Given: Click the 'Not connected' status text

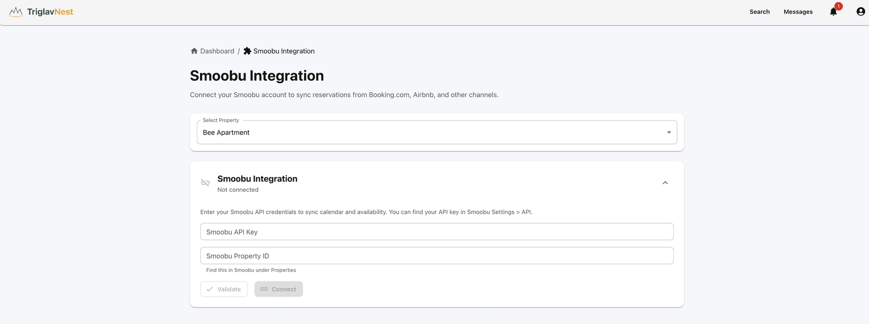Looking at the screenshot, I should point(238,190).
